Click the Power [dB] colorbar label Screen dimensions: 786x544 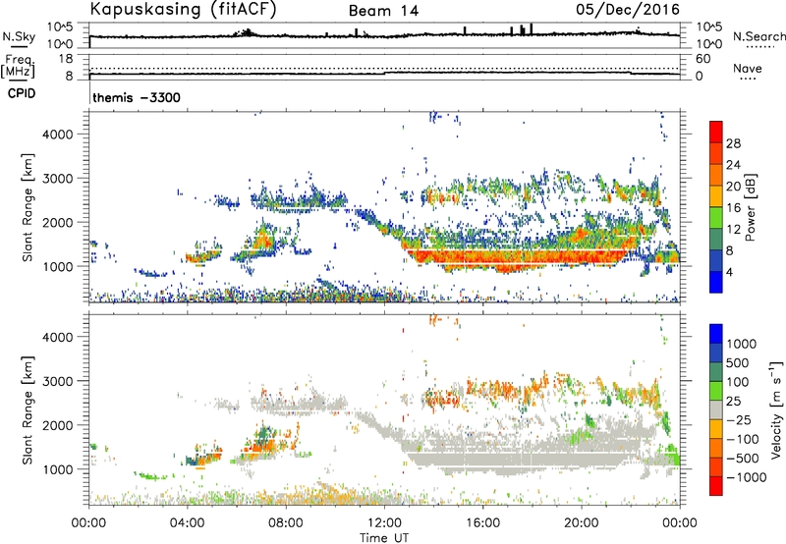pos(750,207)
